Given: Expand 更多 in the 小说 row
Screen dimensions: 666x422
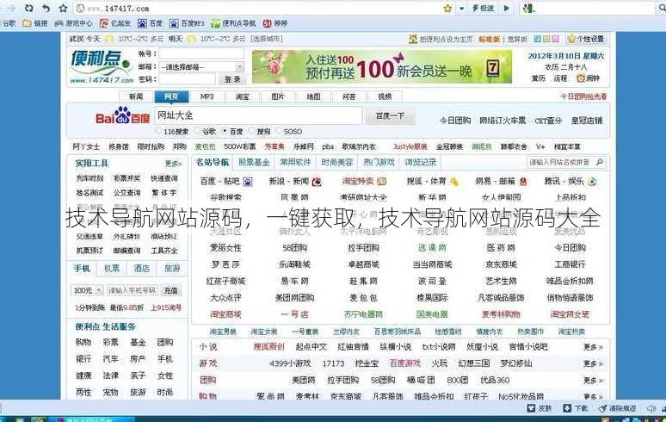Looking at the screenshot, I should point(593,347).
